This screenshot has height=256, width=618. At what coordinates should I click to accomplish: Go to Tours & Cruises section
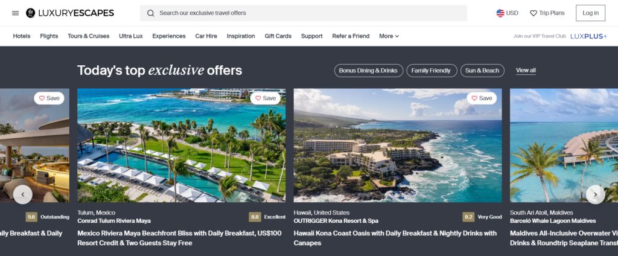coord(88,36)
